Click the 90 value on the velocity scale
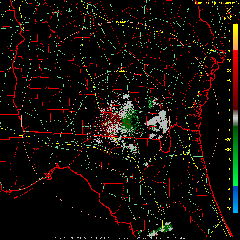The image size is (240, 240). tap(229, 31)
